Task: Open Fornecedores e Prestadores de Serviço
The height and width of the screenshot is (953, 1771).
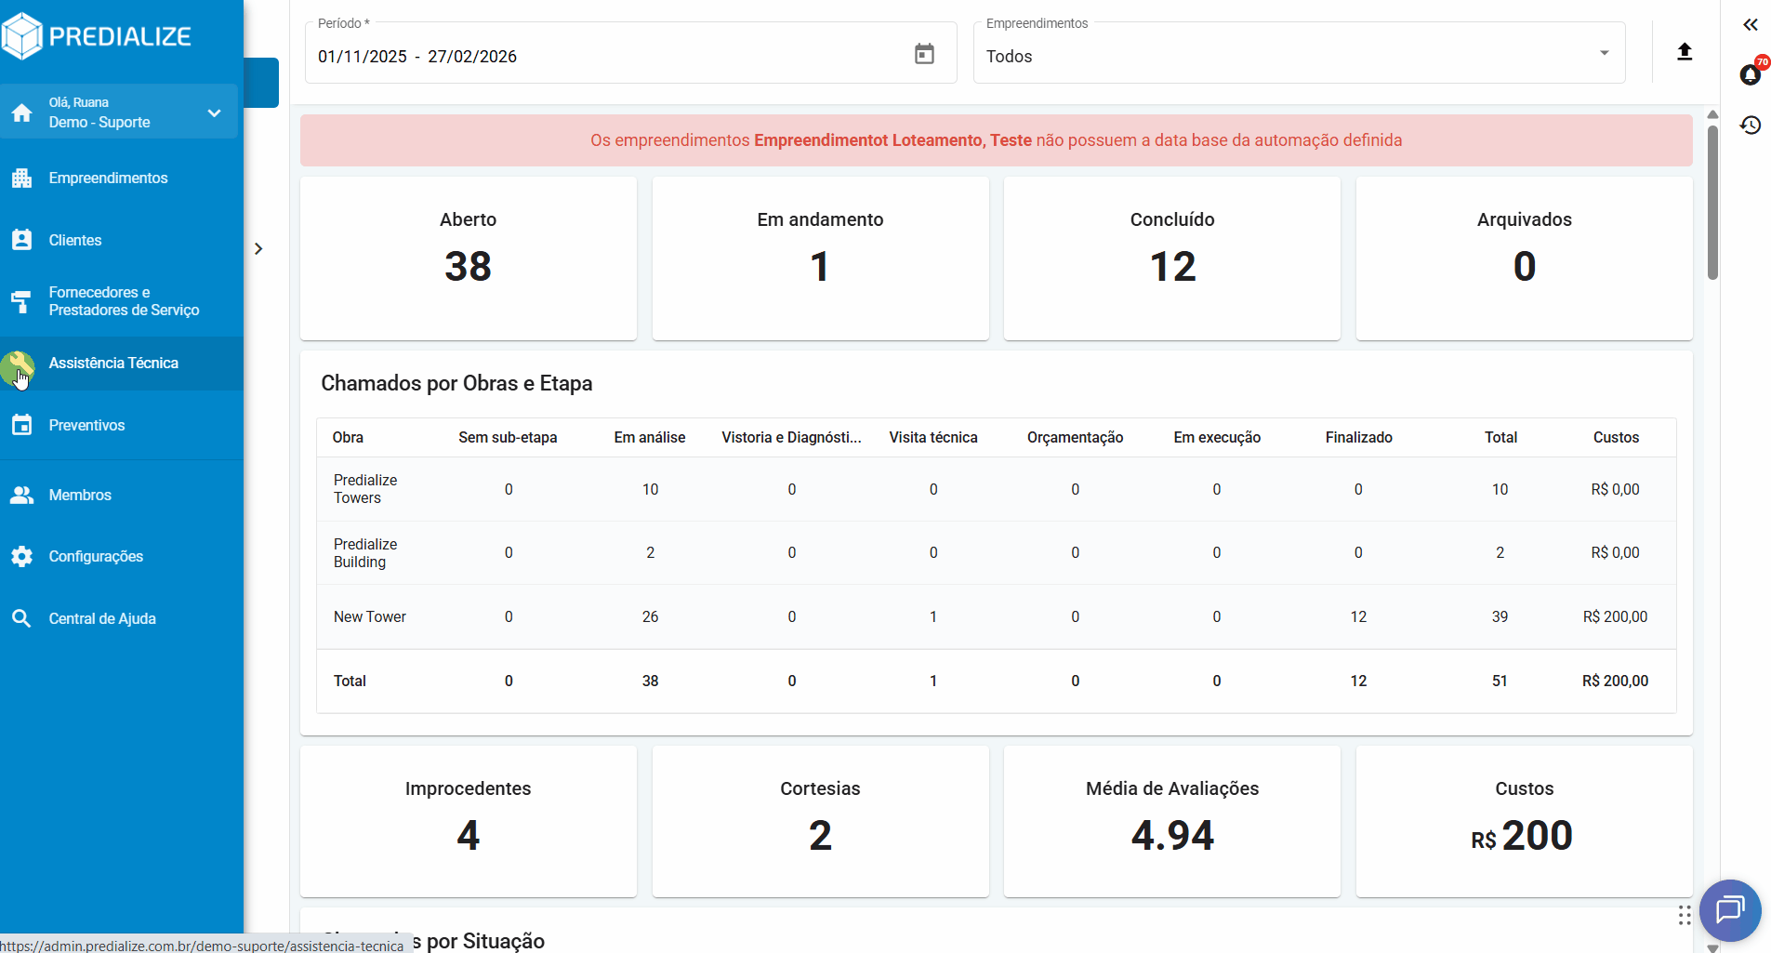Action: point(124,301)
